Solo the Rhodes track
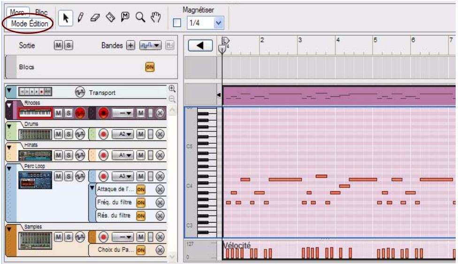Screen dimensions: 458x264 (69, 113)
